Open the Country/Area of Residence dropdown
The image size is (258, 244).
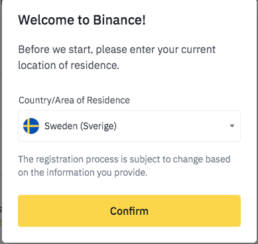(x=129, y=126)
